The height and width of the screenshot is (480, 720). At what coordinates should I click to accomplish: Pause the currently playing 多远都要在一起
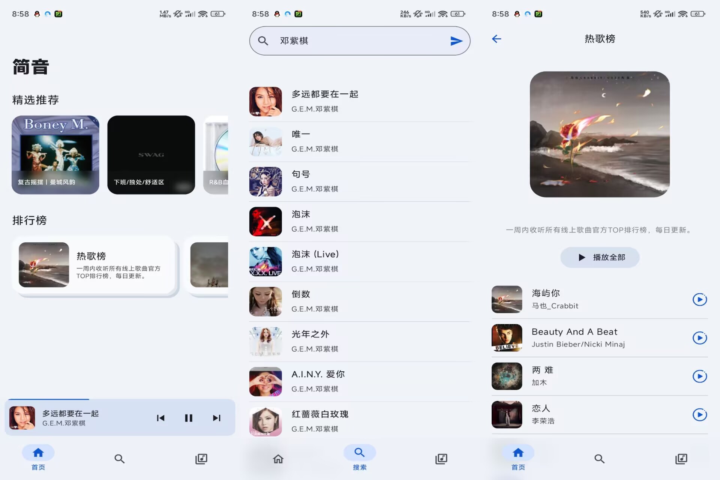click(189, 418)
